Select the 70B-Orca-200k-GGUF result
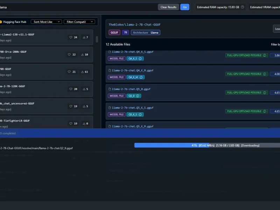 (46, 55)
